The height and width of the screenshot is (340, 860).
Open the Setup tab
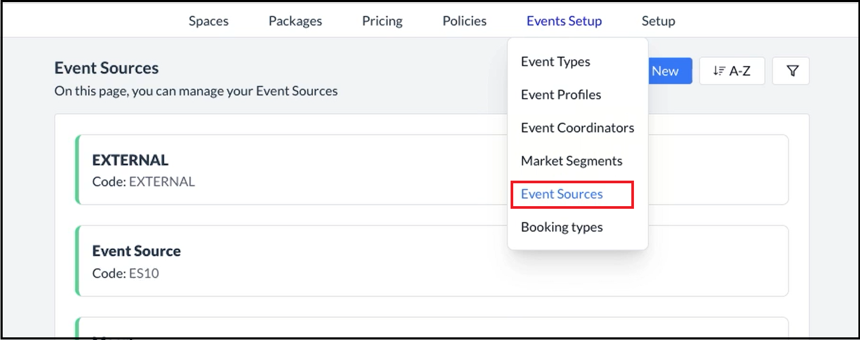tap(658, 21)
